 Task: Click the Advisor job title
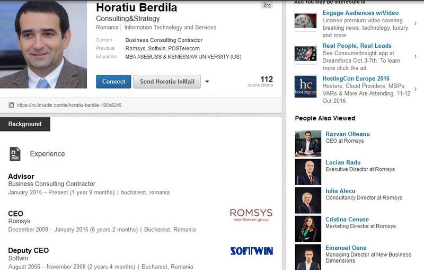[21, 177]
